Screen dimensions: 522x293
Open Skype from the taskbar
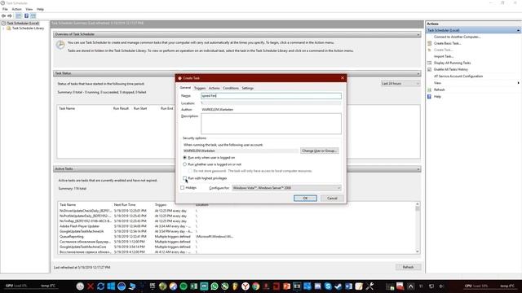328,286
